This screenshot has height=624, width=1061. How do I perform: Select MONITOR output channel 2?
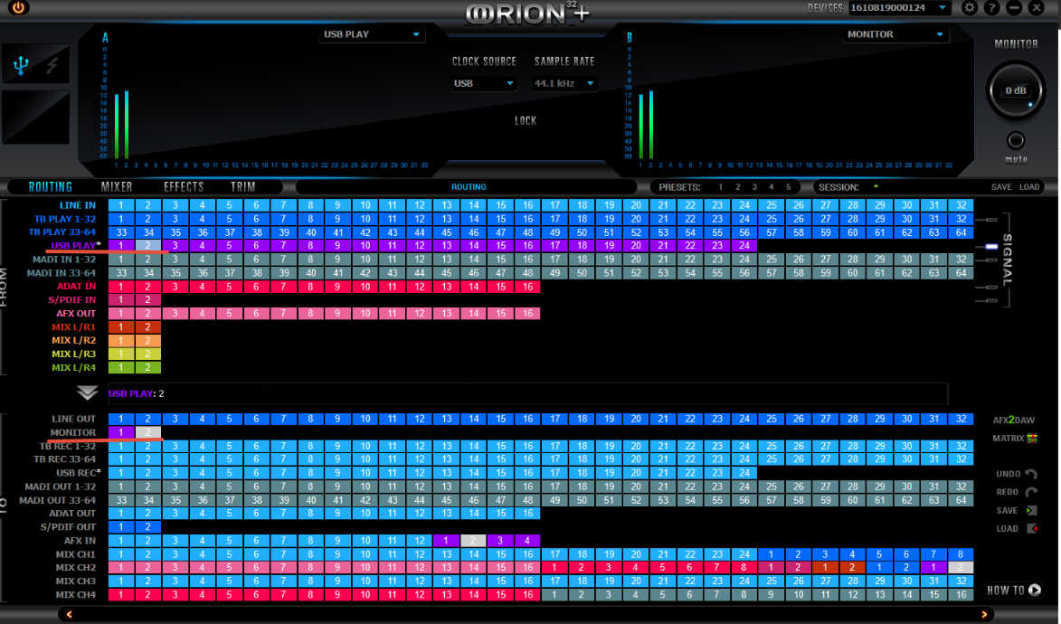[x=148, y=432]
